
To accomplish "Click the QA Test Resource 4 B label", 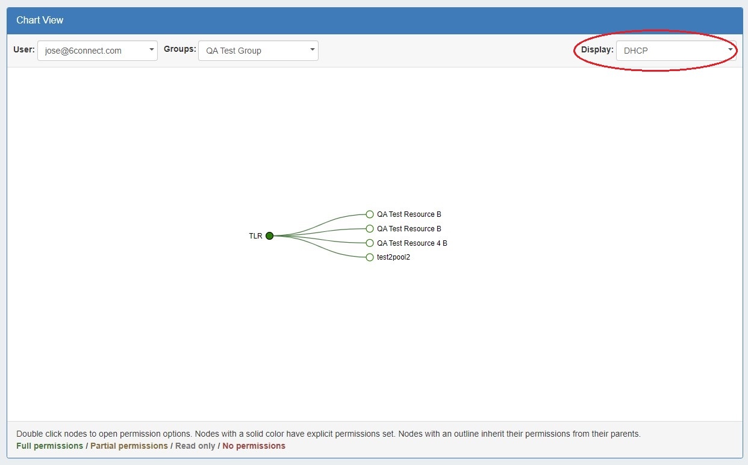I will click(x=412, y=243).
